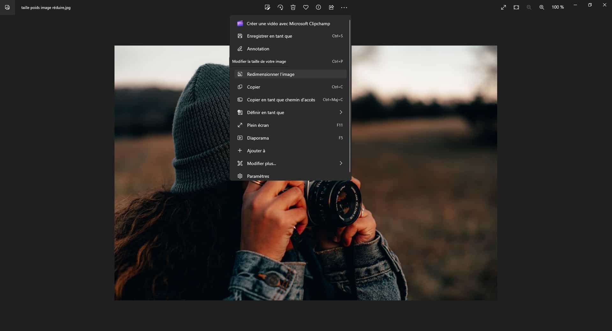
Task: Open the 100 % zoom level field
Action: [557, 7]
